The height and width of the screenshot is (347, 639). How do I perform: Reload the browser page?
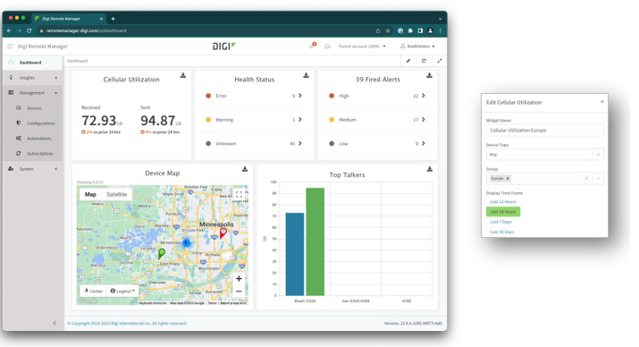coord(29,30)
